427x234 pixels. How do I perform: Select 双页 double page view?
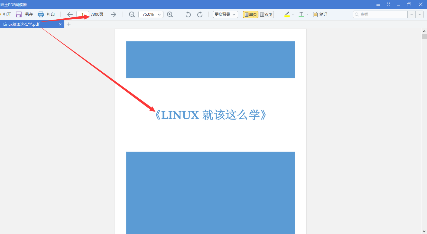point(266,14)
